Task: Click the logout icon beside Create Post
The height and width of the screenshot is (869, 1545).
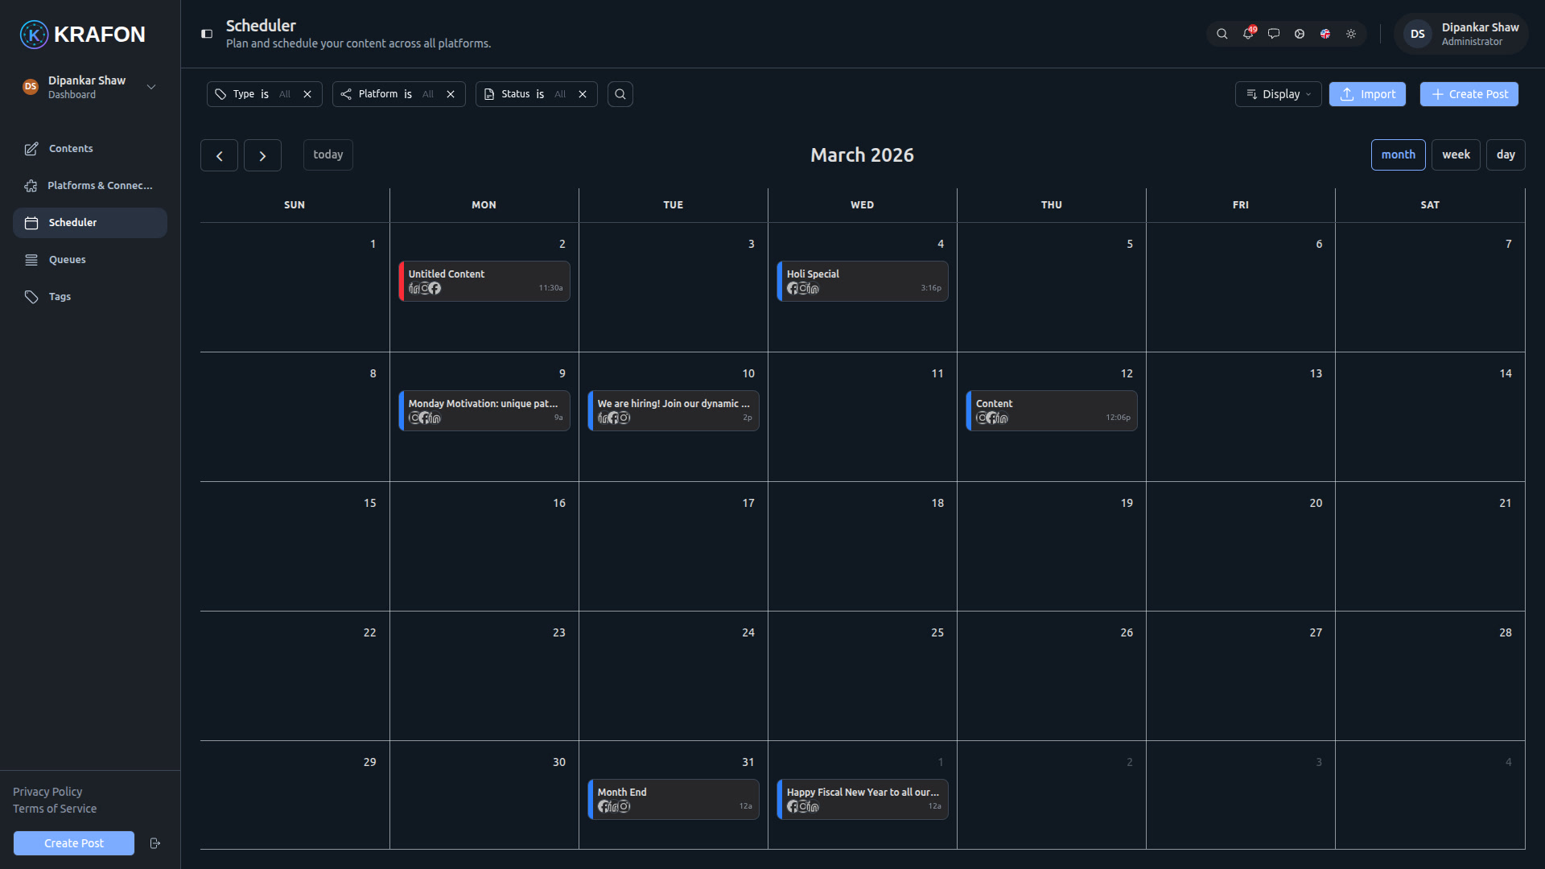Action: (x=155, y=843)
